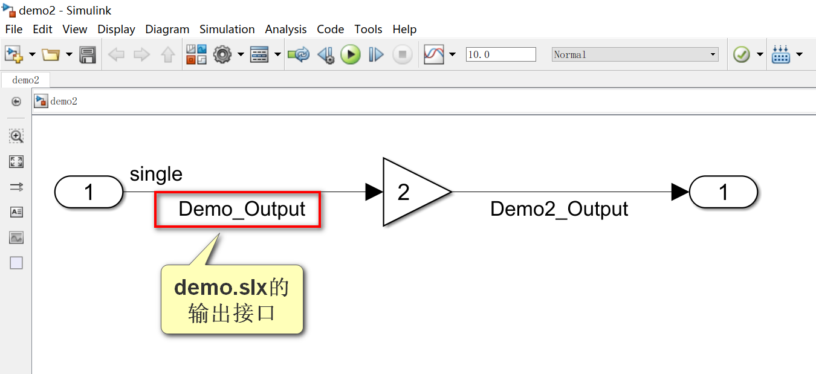
Task: Open the Help menu
Action: (x=404, y=29)
